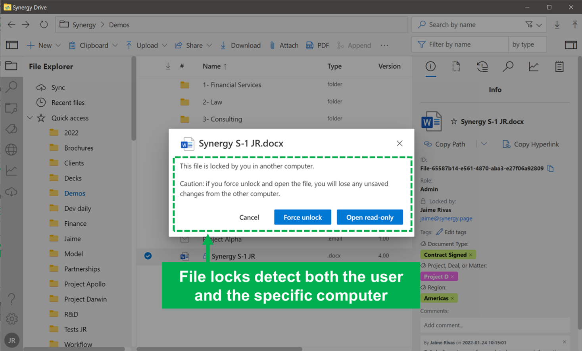Click into the Filter by name field
The image size is (582, 351).
click(460, 44)
